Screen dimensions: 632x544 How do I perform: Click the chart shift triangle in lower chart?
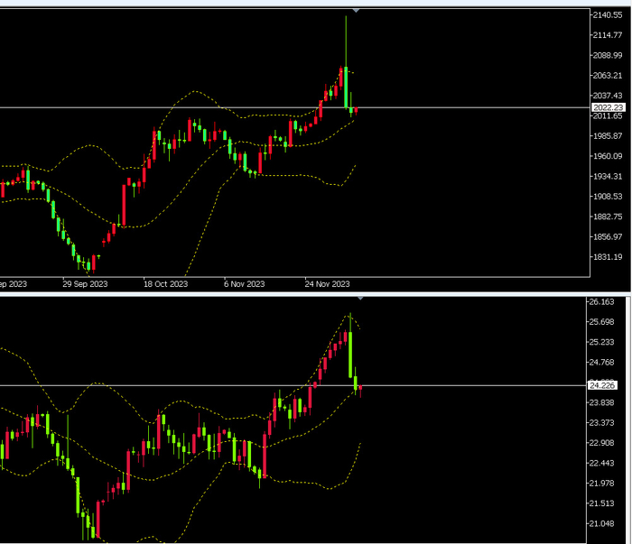(361, 299)
